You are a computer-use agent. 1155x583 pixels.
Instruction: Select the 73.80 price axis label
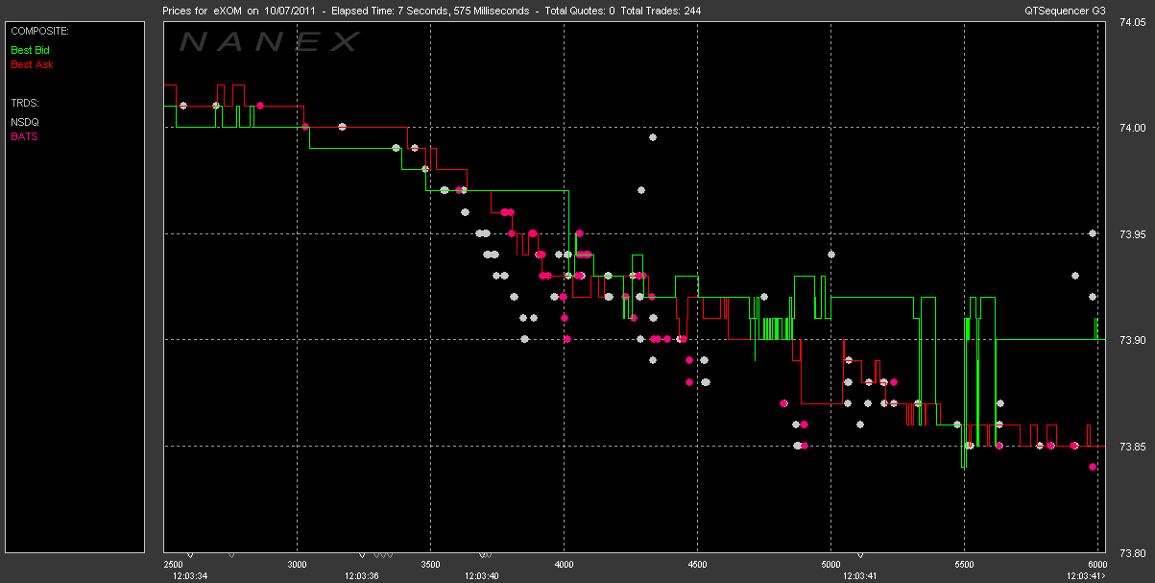(x=1134, y=553)
